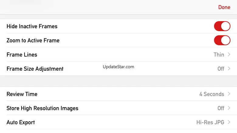
Task: Click the 4 Seconds review time value
Action: [211, 94]
